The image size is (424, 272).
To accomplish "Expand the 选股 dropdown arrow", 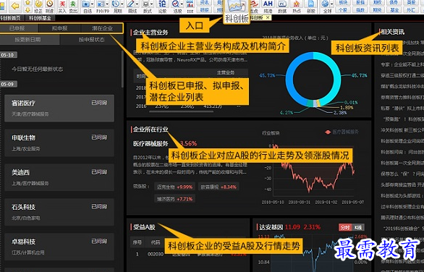I will 182,4.
